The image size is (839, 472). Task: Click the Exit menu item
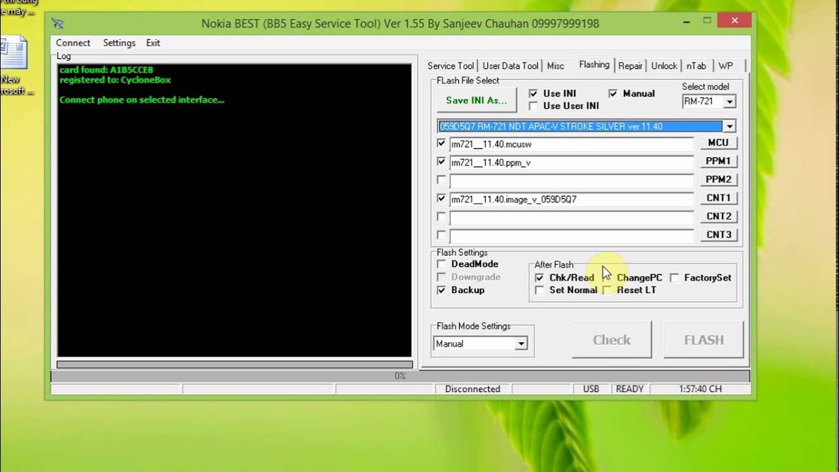tap(153, 43)
